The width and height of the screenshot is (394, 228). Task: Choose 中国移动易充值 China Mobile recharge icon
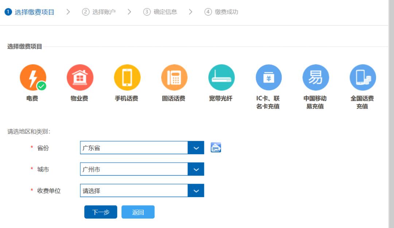[x=316, y=77]
